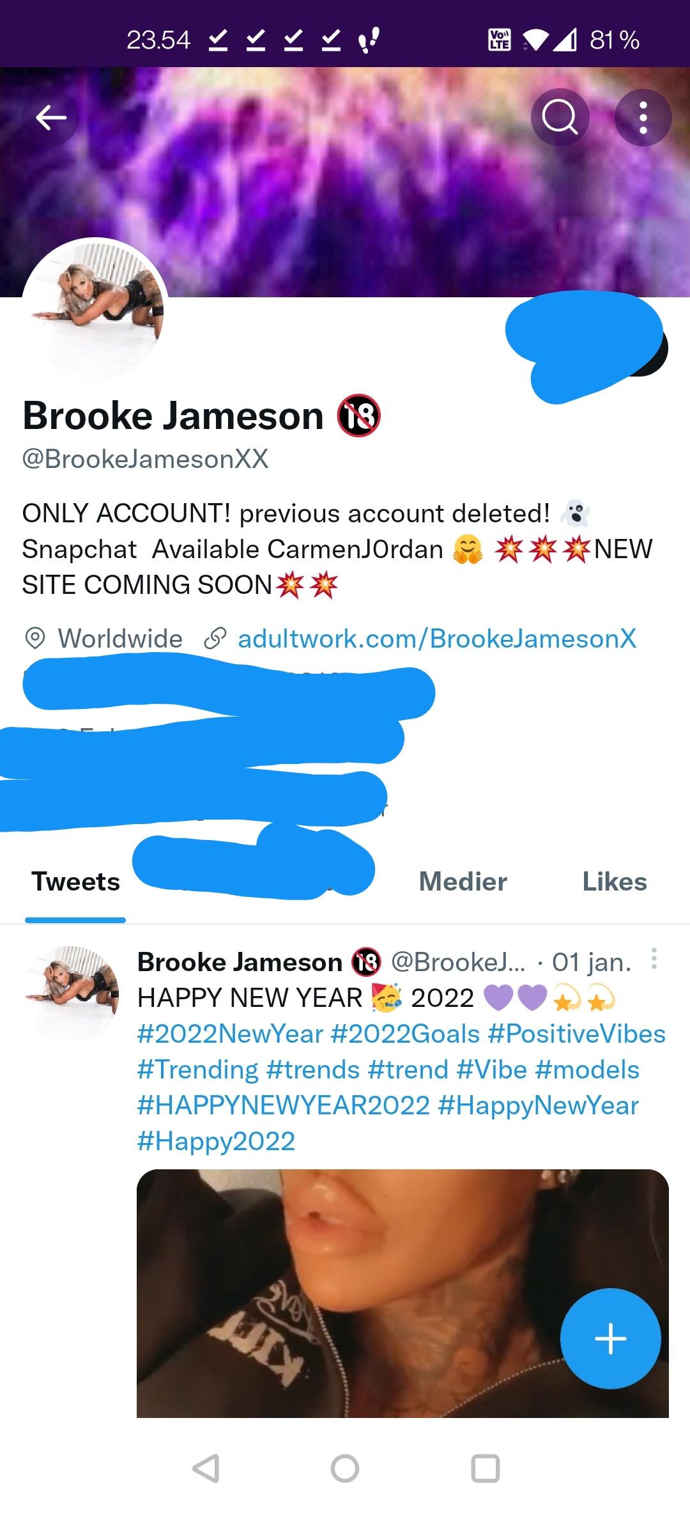Open the adultwork.com profile link
690x1519 pixels.
pos(437,638)
